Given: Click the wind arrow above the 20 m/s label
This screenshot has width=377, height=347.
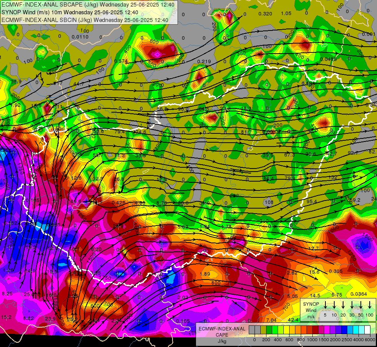Looking at the screenshot, I should tap(343, 305).
